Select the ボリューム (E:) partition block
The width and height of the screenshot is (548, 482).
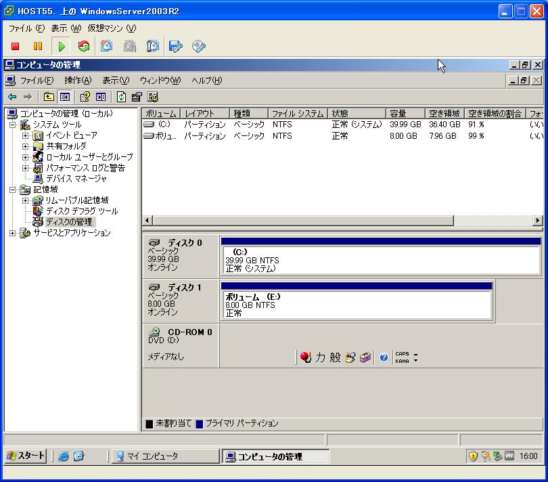357,301
